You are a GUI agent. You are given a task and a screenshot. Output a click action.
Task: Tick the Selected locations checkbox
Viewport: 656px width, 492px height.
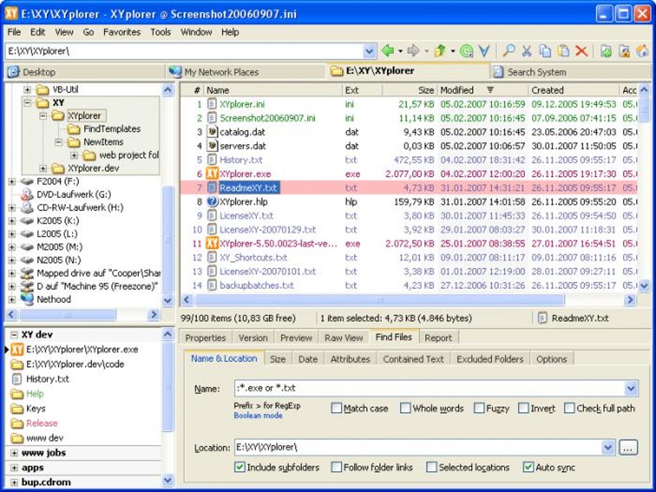(x=432, y=467)
